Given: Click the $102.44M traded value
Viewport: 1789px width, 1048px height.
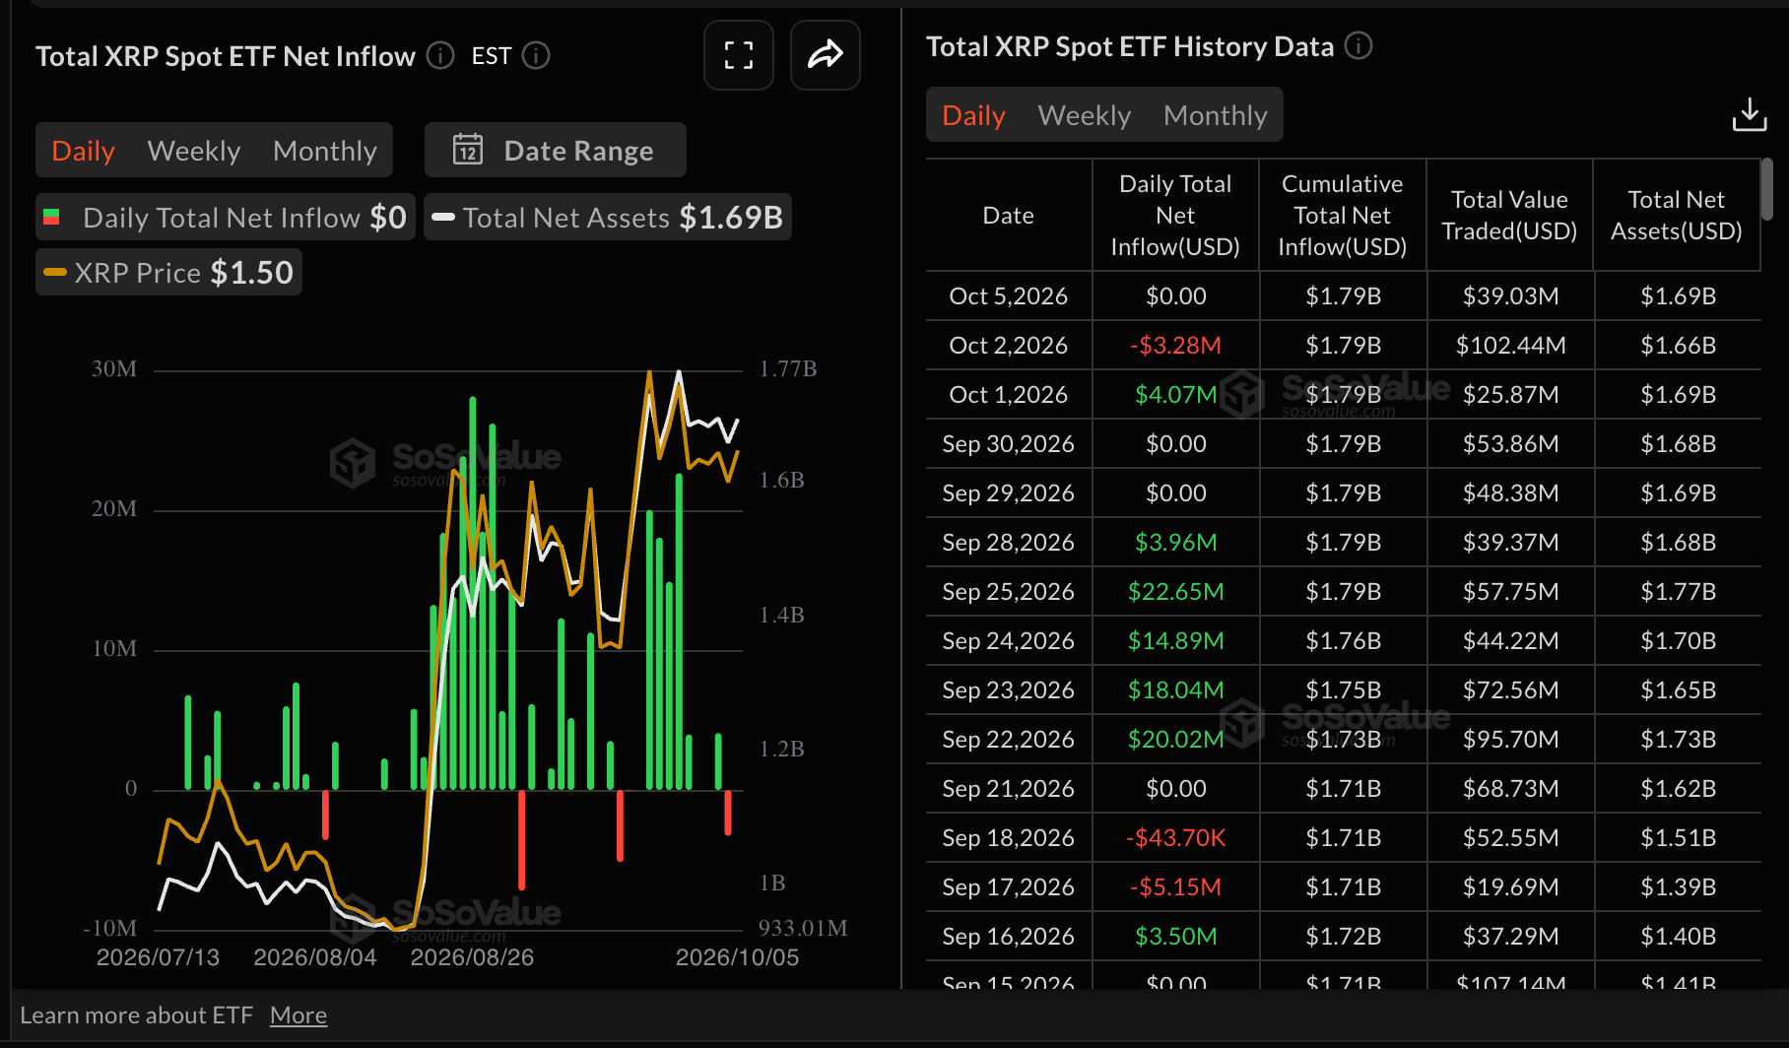Looking at the screenshot, I should pos(1510,345).
